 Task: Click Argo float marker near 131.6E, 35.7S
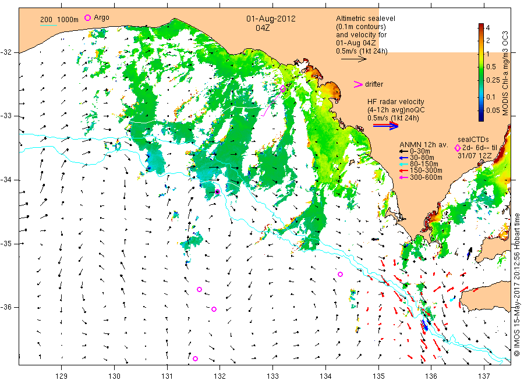(x=200, y=290)
